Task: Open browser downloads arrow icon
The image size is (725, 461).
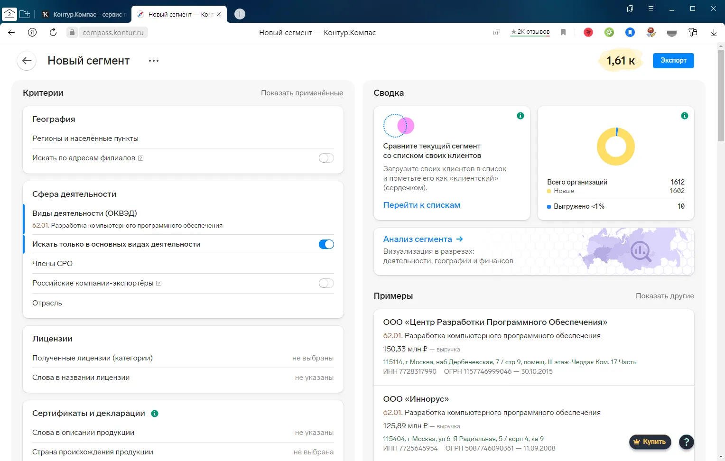Action: (714, 32)
